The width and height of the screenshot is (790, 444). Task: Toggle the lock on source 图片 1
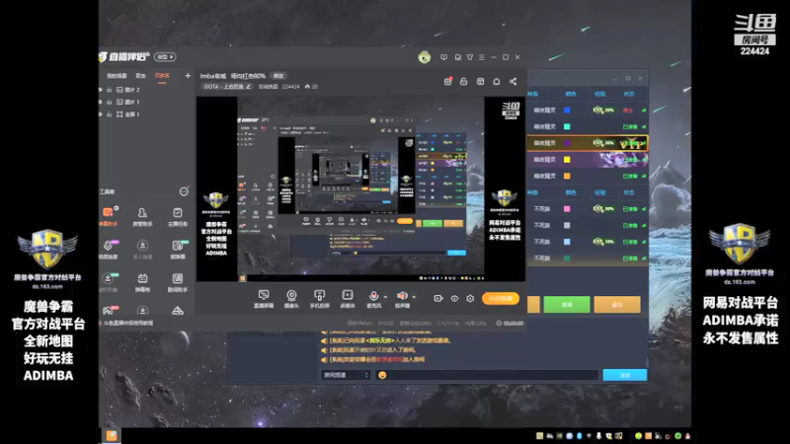[110, 103]
